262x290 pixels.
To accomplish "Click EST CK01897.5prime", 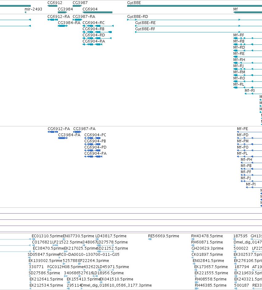I will coord(207,255).
